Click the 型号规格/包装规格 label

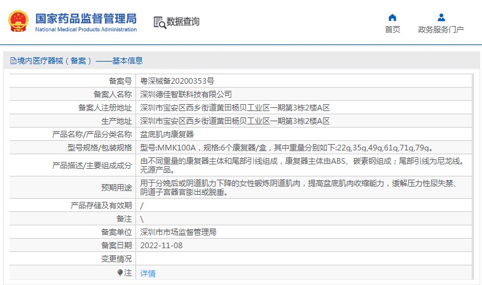point(100,147)
